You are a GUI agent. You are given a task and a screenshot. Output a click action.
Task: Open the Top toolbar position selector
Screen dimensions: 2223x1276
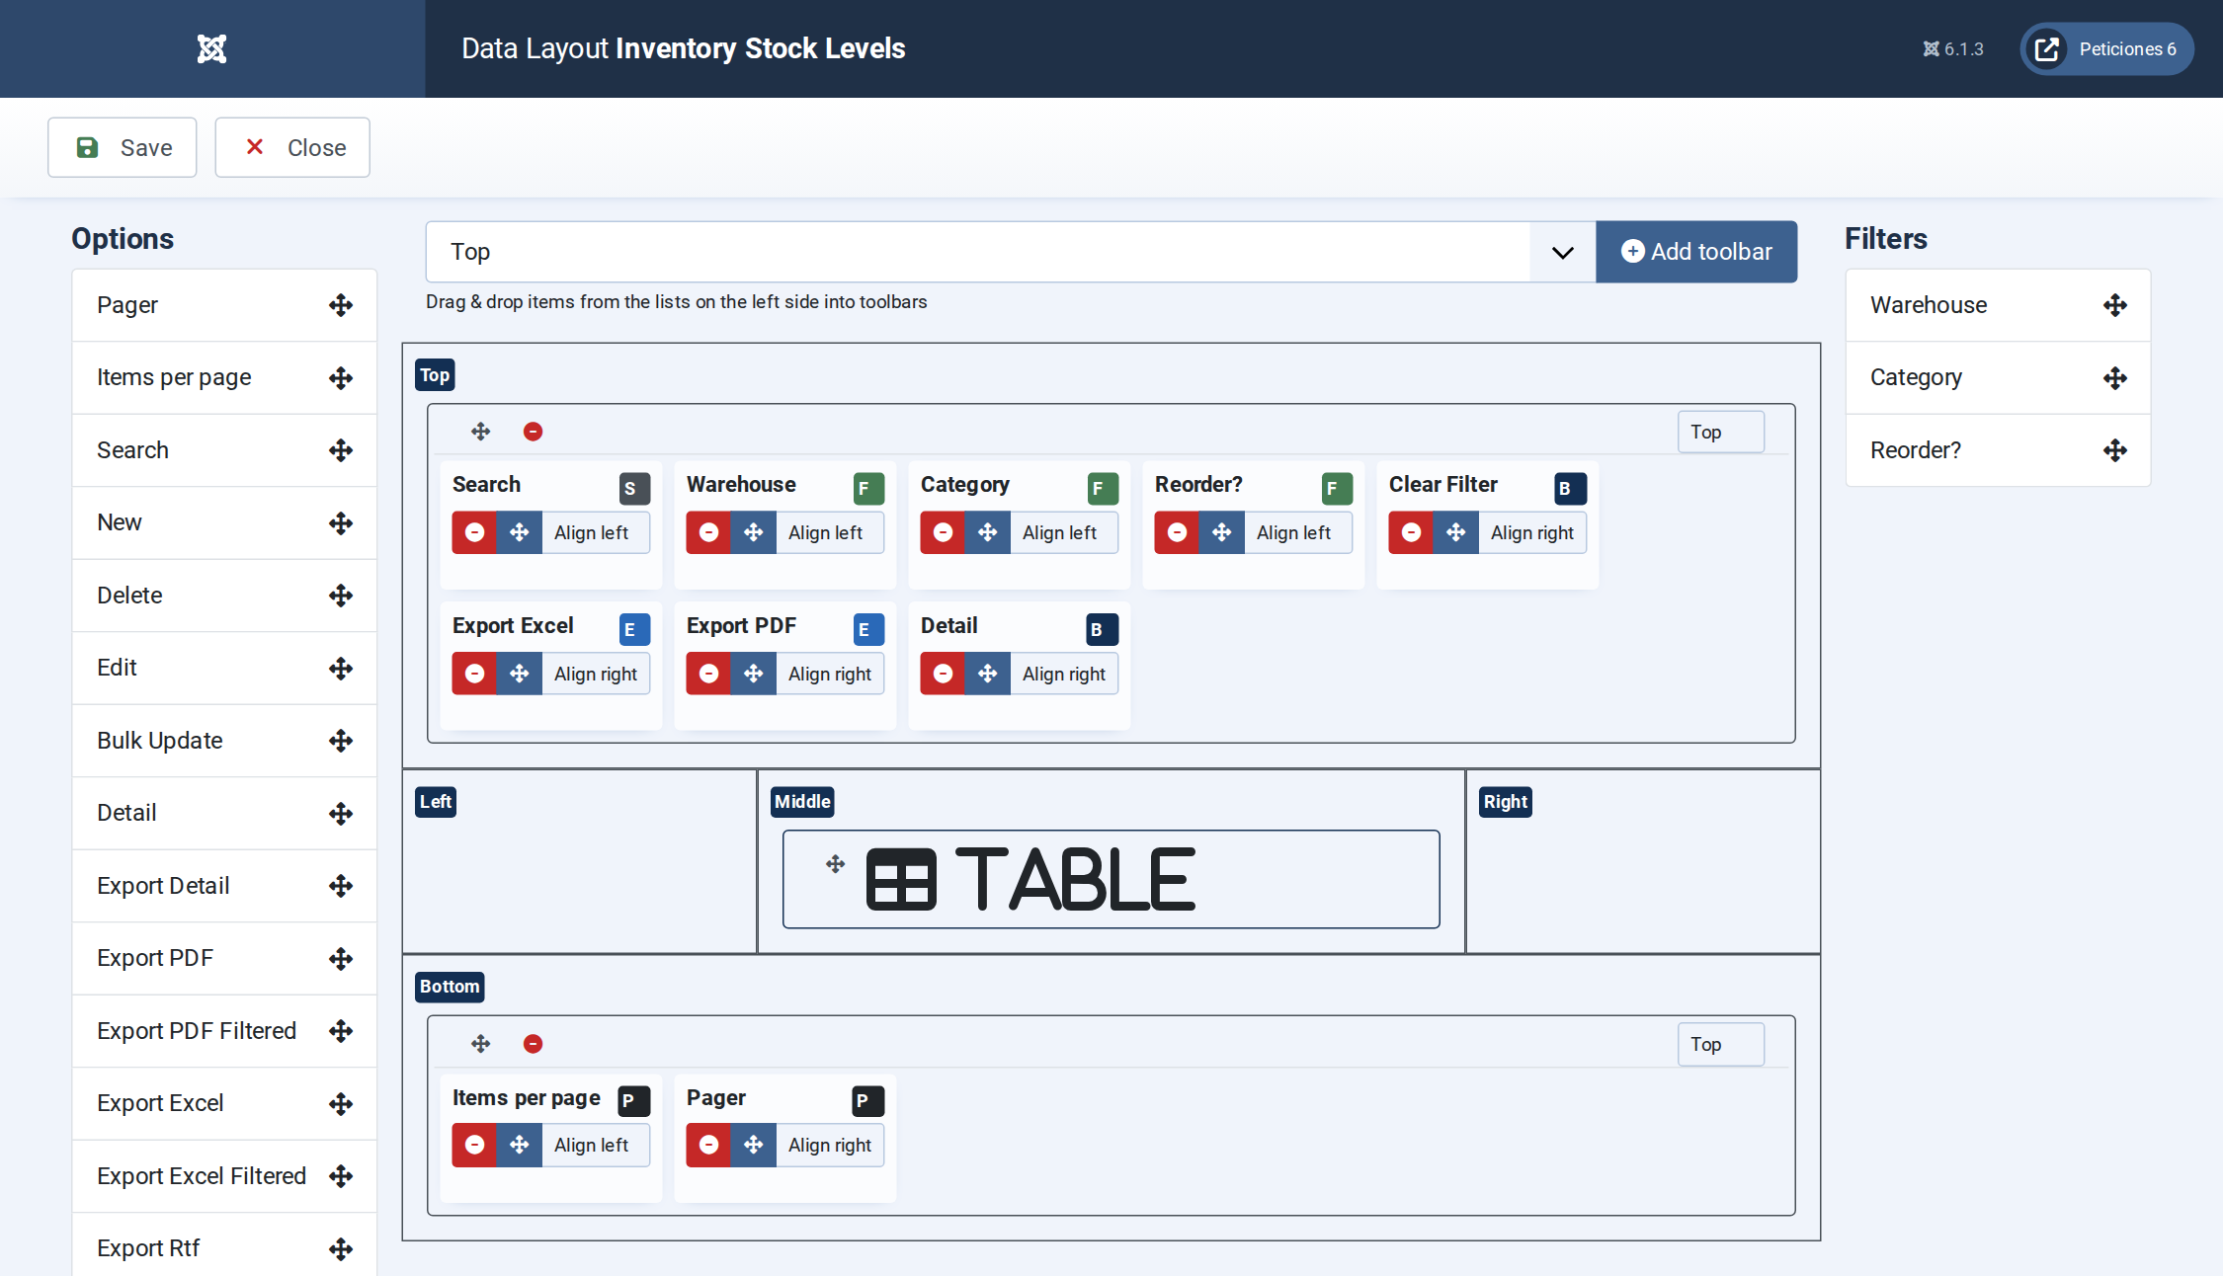pos(1721,432)
